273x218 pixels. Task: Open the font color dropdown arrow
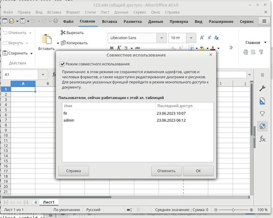point(218,48)
